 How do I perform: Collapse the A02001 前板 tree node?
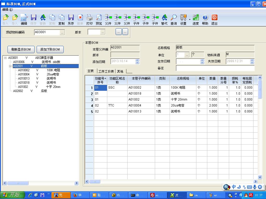(x=10, y=66)
